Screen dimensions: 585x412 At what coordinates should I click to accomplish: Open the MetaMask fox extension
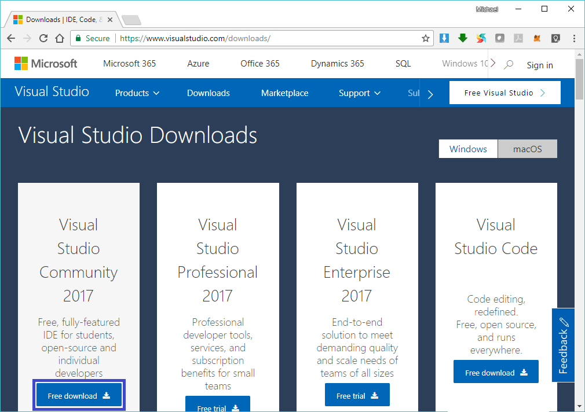[x=537, y=38]
